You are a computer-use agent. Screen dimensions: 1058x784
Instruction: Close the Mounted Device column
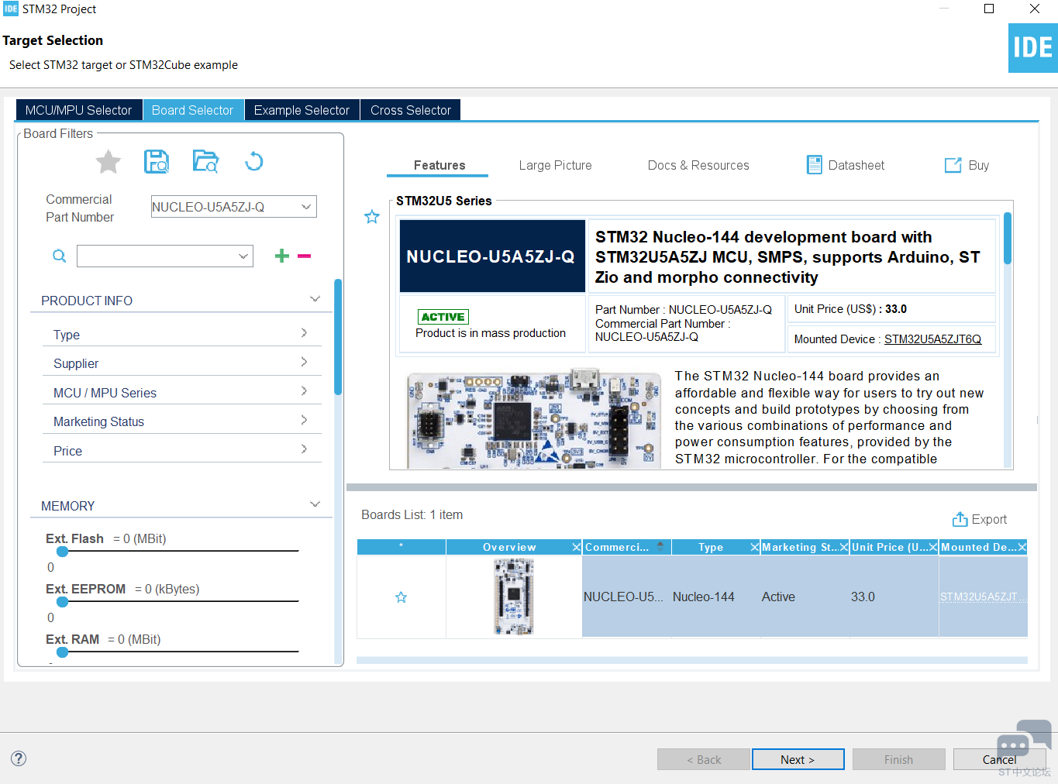1022,547
